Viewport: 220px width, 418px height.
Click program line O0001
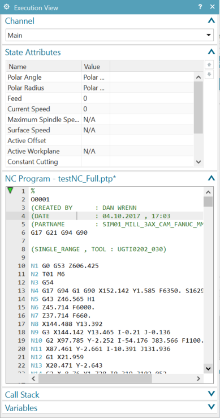pos(40,200)
